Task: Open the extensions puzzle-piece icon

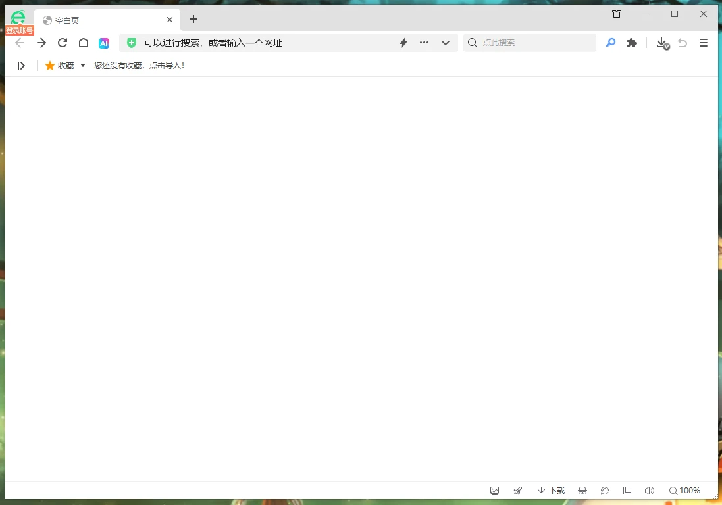Action: (x=632, y=43)
